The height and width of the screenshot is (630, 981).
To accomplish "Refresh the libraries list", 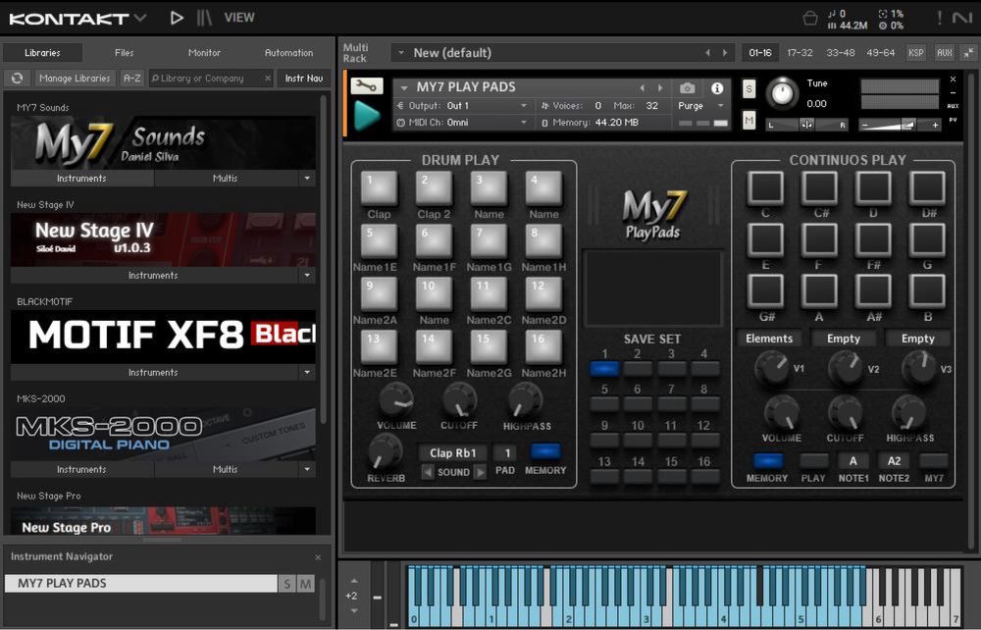I will (x=17, y=79).
